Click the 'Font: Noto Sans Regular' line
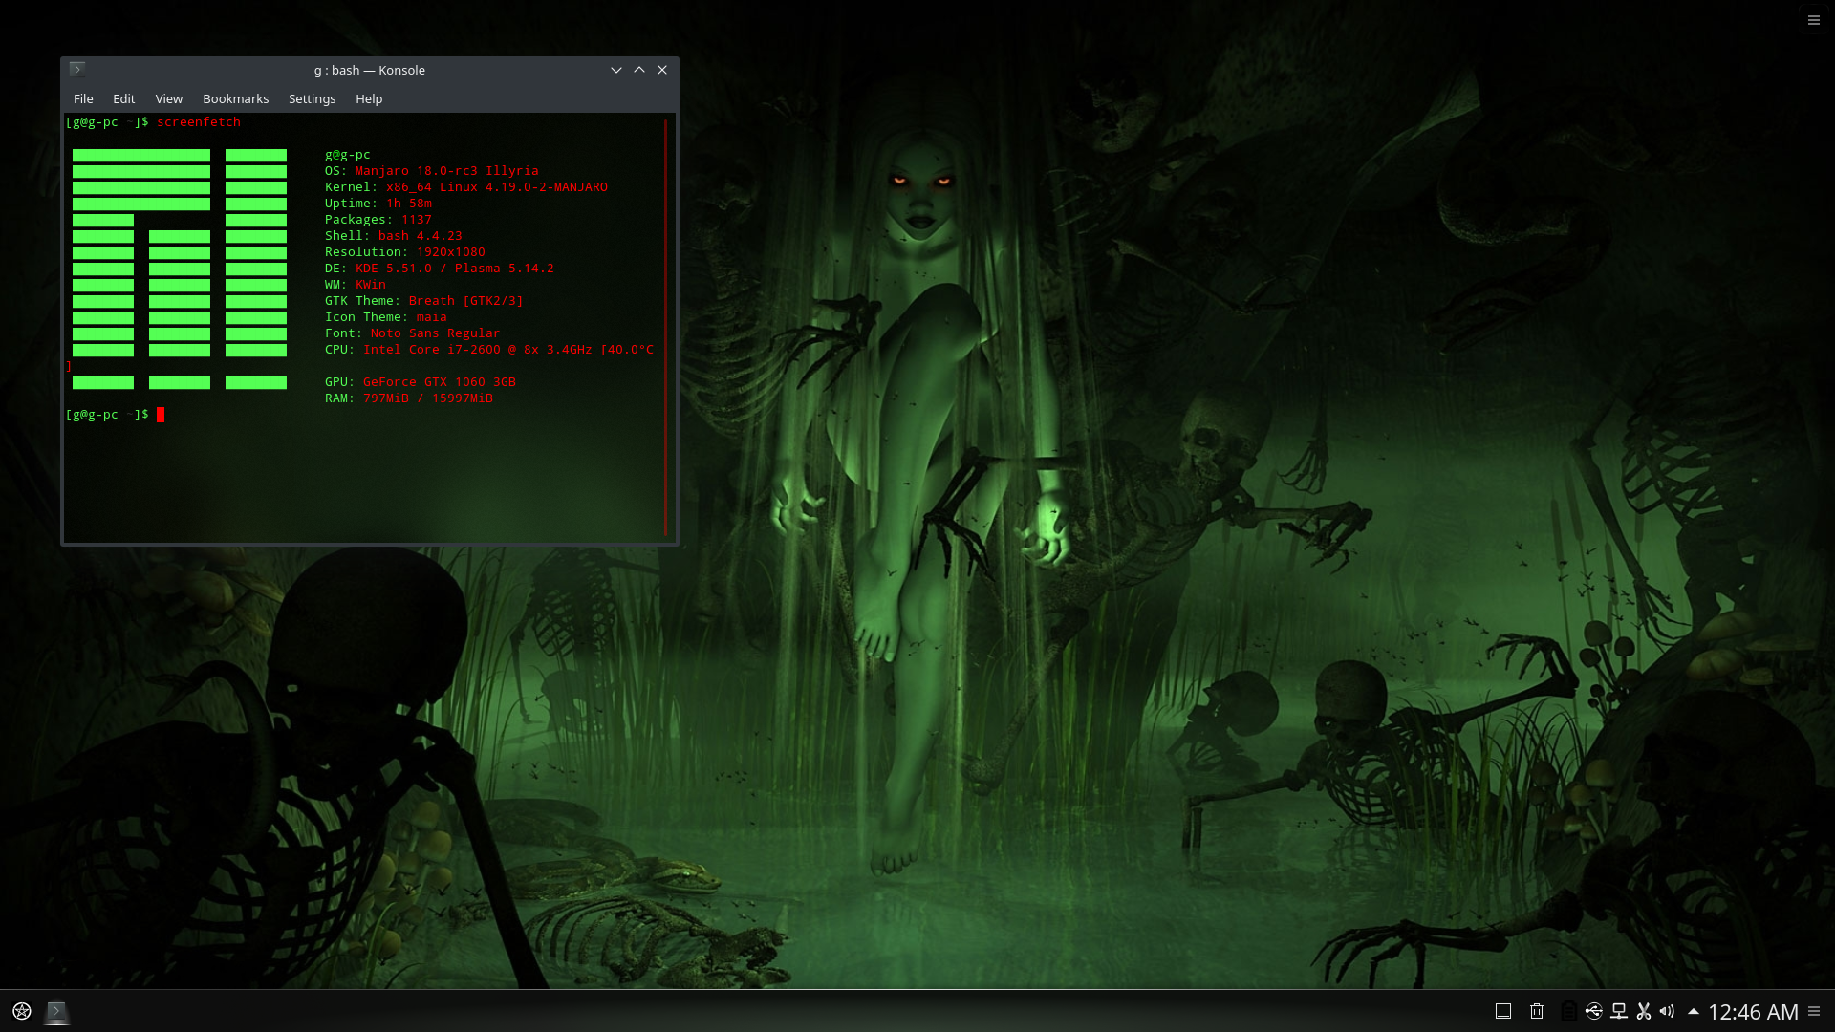Screen dimensions: 1835x1032 [413, 333]
